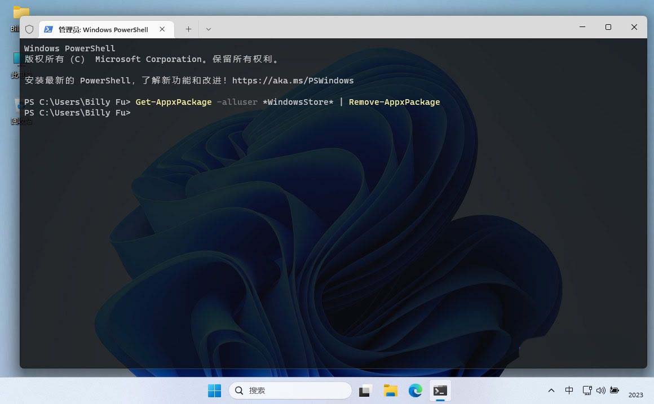Open File Explorer from the taskbar

pyautogui.click(x=390, y=390)
